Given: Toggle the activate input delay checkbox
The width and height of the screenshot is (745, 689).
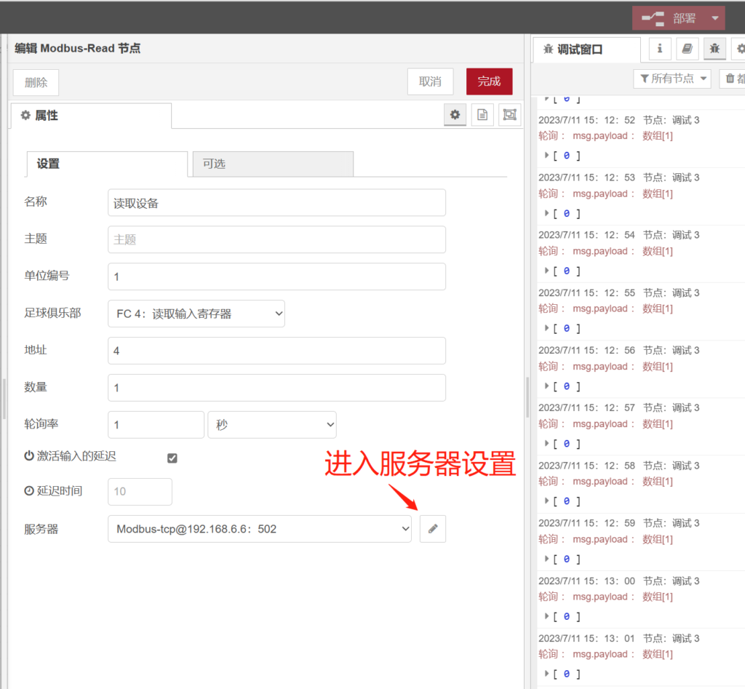Looking at the screenshot, I should pos(172,458).
